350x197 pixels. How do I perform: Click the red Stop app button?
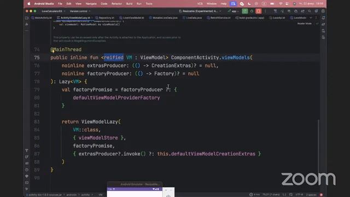pyautogui.click(x=259, y=11)
